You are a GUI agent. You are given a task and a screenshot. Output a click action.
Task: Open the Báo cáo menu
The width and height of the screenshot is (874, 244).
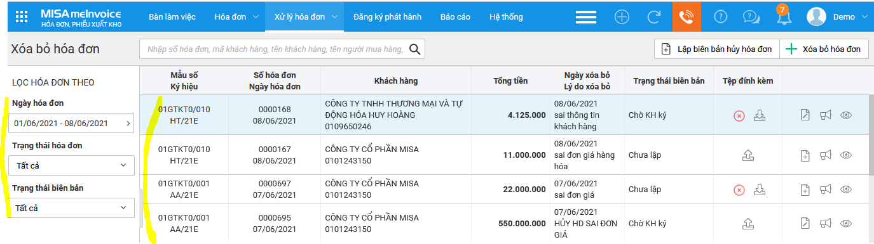tap(455, 17)
